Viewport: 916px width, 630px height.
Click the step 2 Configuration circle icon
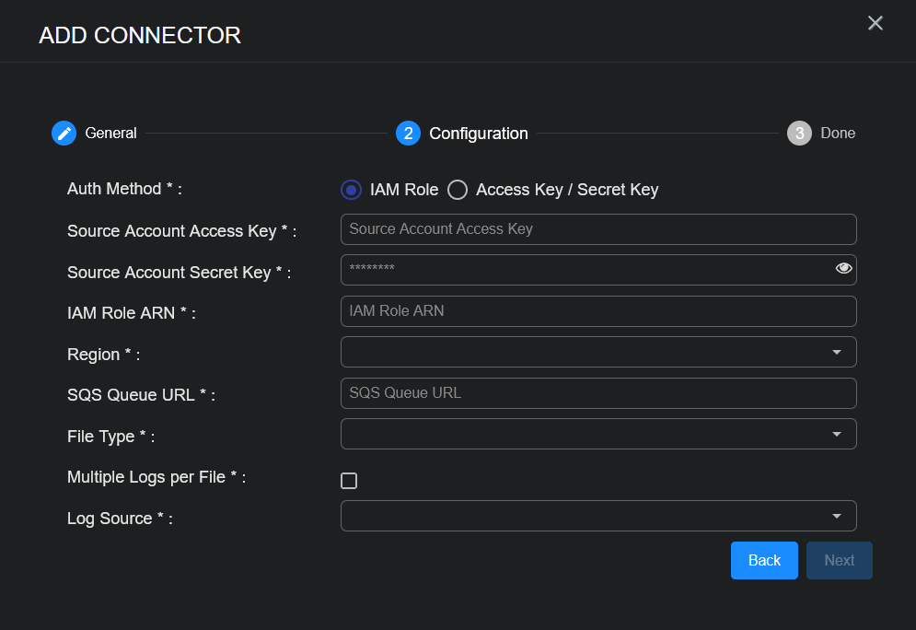pos(408,134)
